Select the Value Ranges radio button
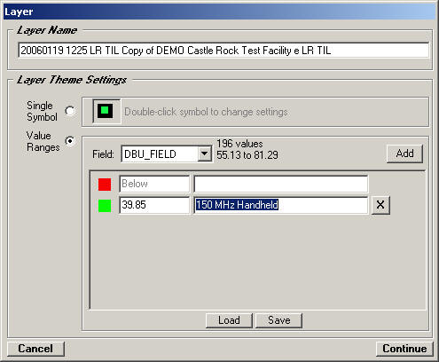This screenshot has height=362, width=439. click(x=70, y=141)
